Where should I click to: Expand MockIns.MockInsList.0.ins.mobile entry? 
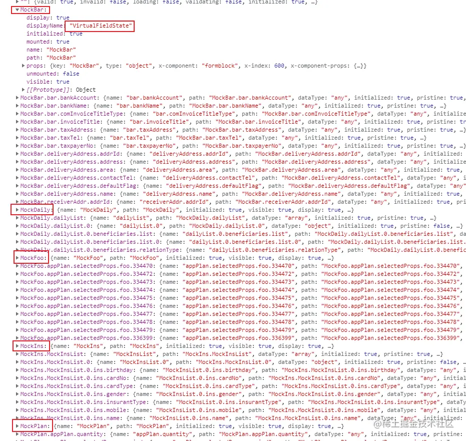click(x=17, y=410)
